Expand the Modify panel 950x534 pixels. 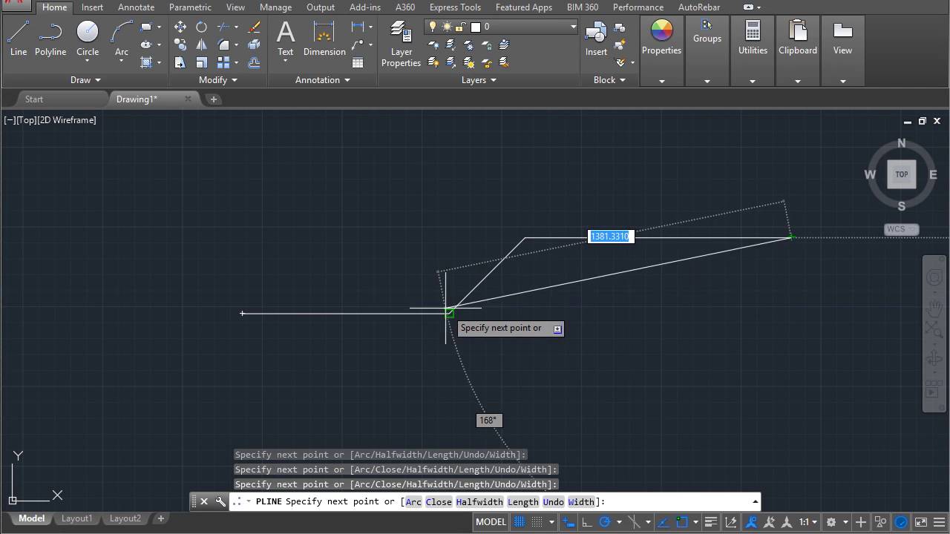(x=218, y=80)
